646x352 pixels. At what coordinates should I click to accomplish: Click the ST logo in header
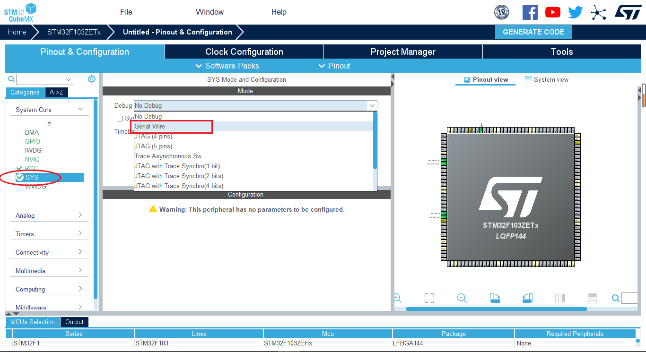(x=628, y=12)
